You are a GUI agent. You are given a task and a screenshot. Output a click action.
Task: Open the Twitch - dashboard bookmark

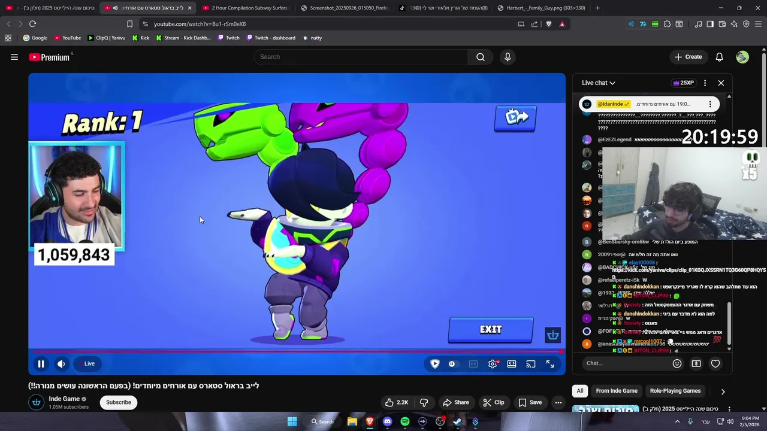[270, 38]
